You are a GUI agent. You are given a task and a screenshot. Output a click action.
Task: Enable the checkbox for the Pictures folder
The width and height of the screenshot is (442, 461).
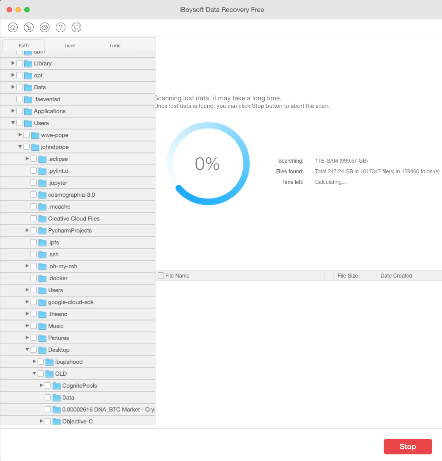(x=34, y=338)
